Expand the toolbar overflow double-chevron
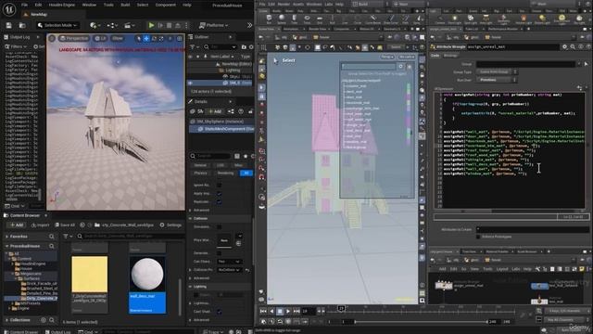This screenshot has width=593, height=334. point(249,25)
